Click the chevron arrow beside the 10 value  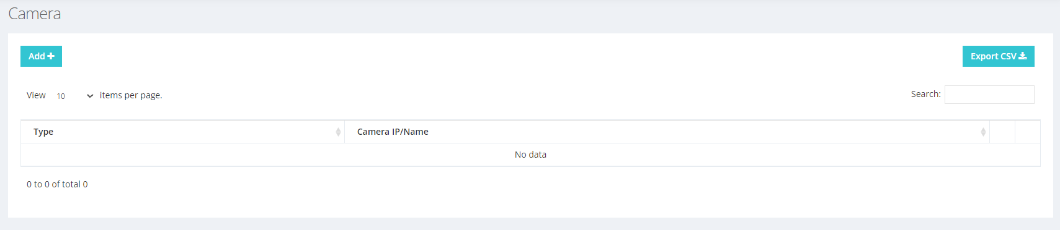[90, 96]
